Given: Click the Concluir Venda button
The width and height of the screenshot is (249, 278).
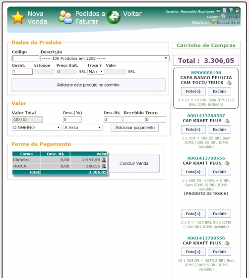Looking at the screenshot, I should point(134,163).
